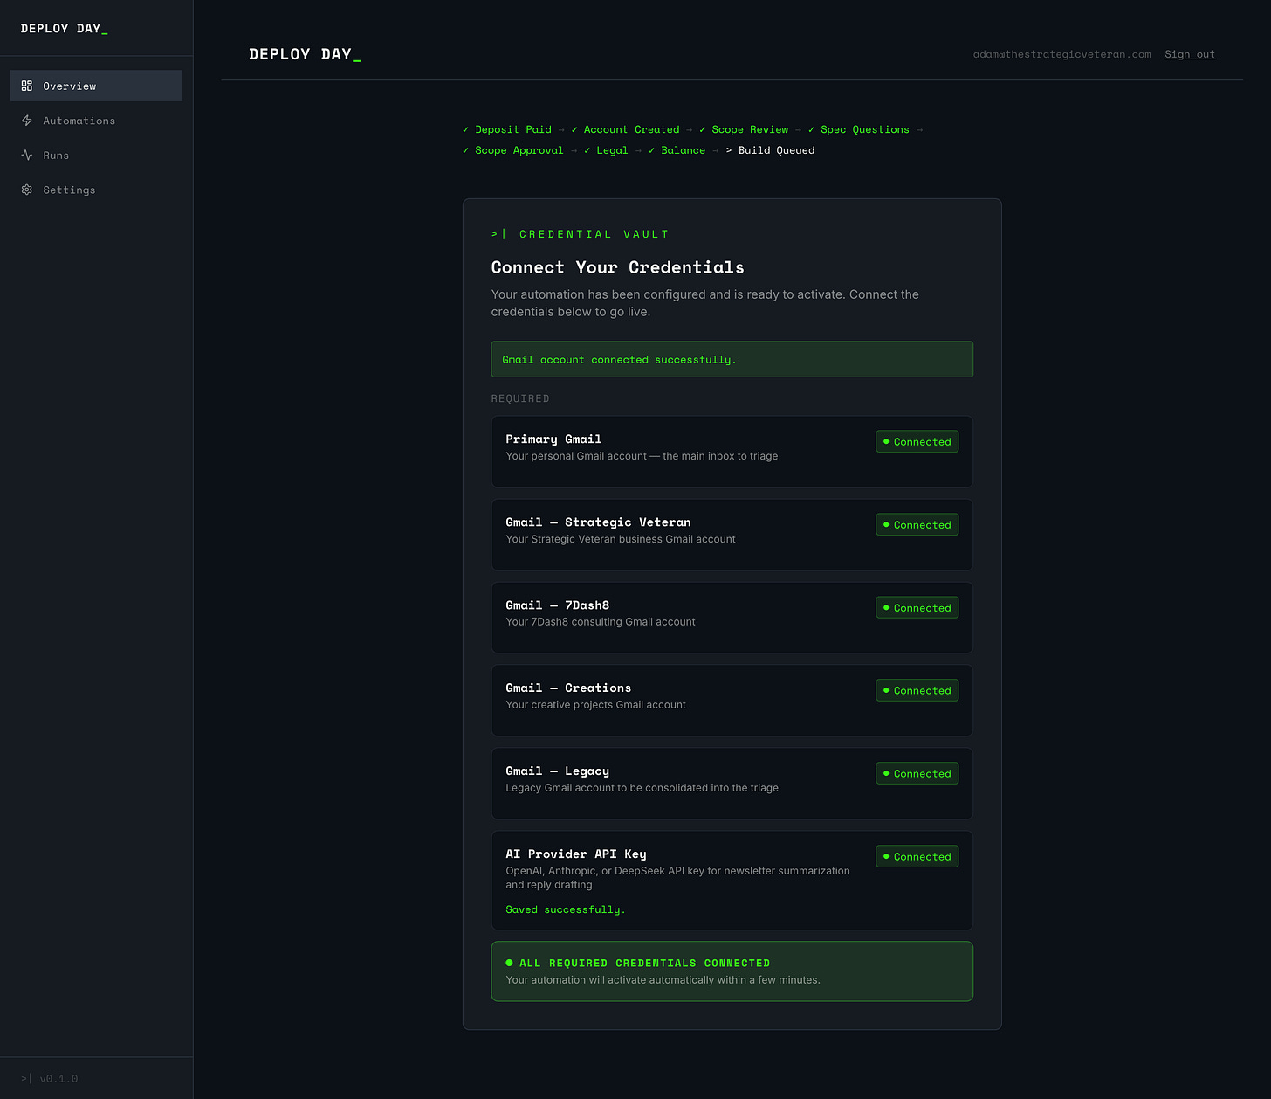Click the Gmail — Creations title
This screenshot has height=1099, width=1271.
[x=568, y=688]
